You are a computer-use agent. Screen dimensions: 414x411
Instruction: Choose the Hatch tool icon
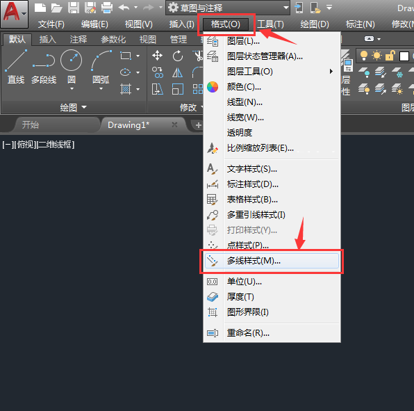coord(126,89)
